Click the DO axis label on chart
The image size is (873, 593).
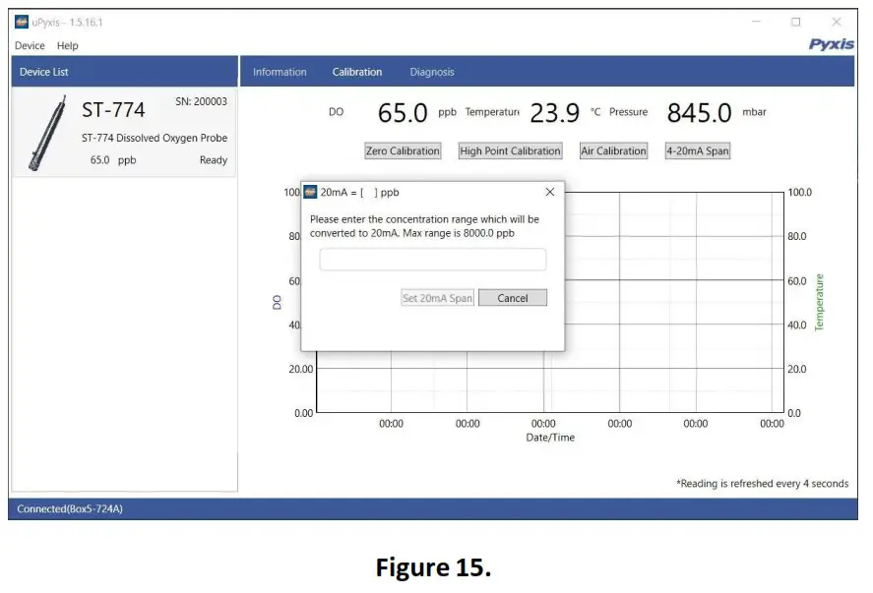click(277, 303)
